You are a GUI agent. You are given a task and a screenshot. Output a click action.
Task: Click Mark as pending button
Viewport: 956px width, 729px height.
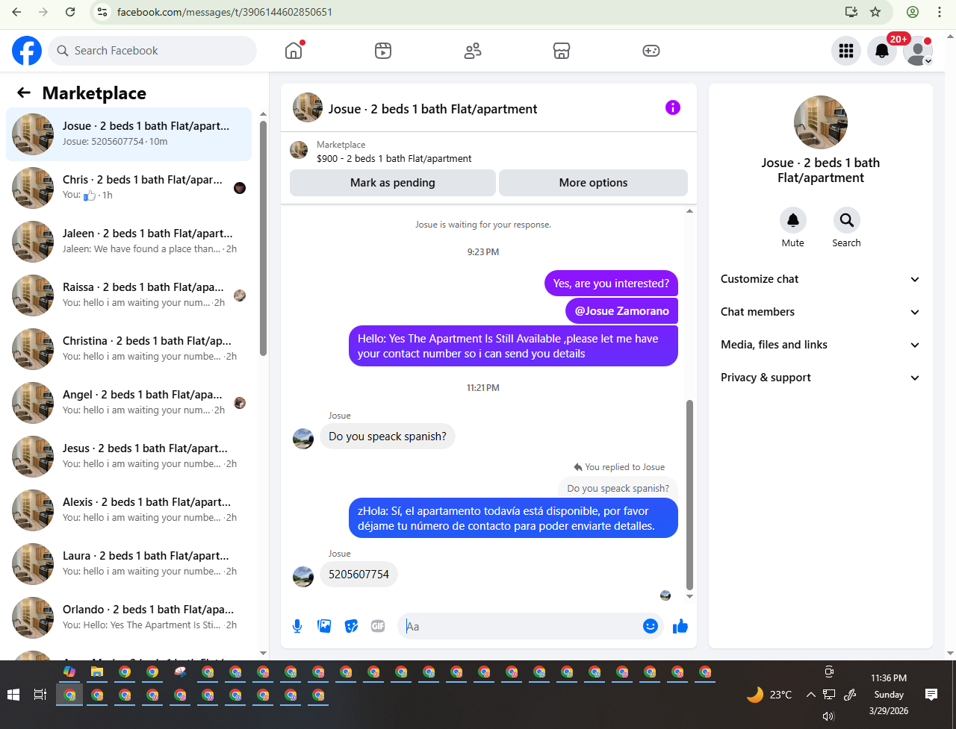pyautogui.click(x=393, y=183)
